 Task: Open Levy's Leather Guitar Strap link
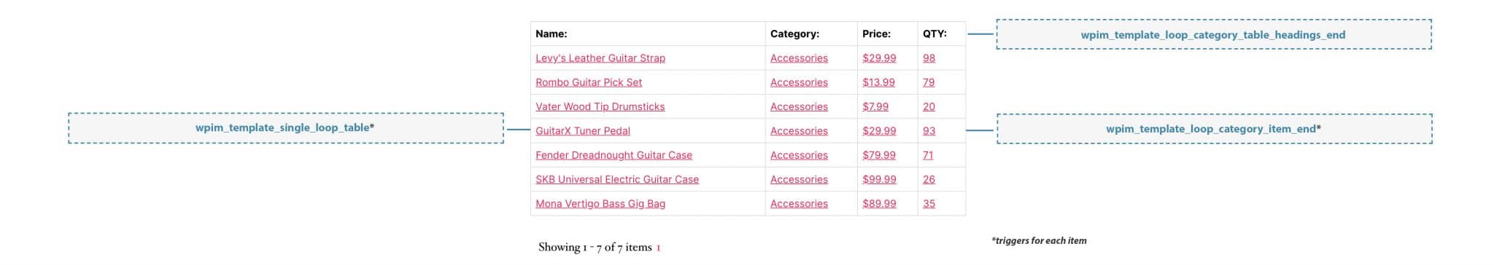(x=600, y=58)
